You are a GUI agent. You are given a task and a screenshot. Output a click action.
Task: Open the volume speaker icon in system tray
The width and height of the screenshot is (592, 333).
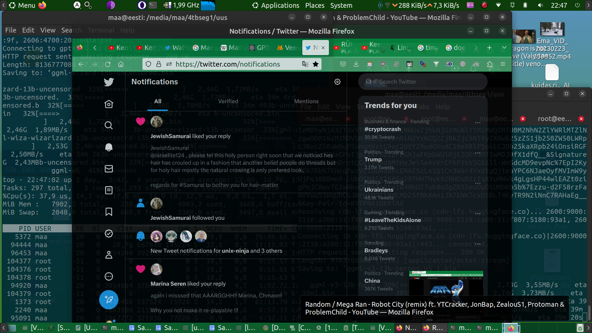point(540,5)
